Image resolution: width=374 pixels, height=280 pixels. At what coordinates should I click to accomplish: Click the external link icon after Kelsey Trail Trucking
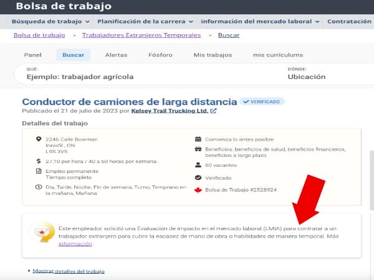pos(214,111)
